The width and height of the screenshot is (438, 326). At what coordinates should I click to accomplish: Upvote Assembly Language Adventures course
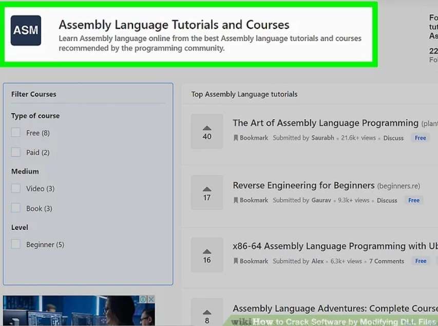point(207,312)
